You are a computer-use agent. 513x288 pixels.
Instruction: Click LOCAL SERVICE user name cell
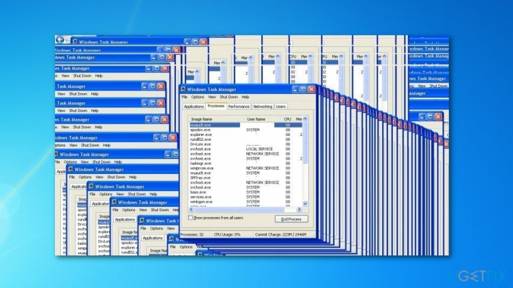pyautogui.click(x=259, y=149)
